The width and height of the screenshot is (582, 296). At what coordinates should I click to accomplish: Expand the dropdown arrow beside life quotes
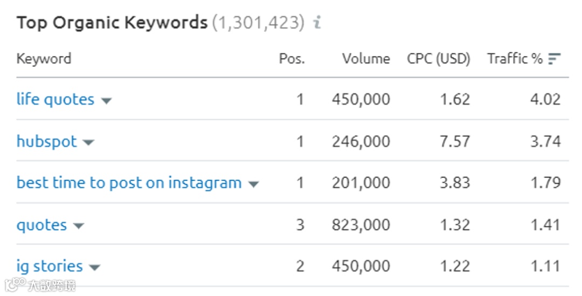tap(107, 101)
